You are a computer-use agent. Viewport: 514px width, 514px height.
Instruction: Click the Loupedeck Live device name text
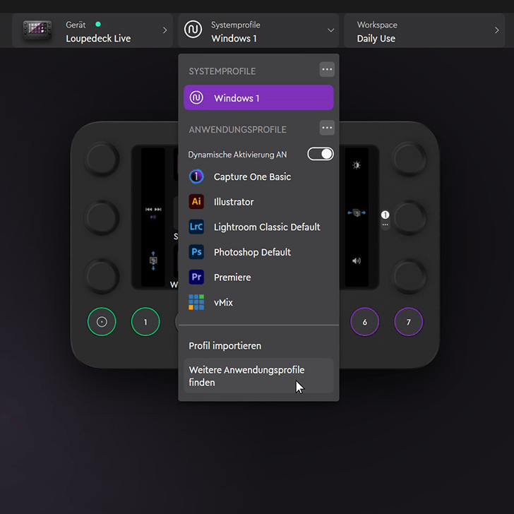[x=98, y=39]
